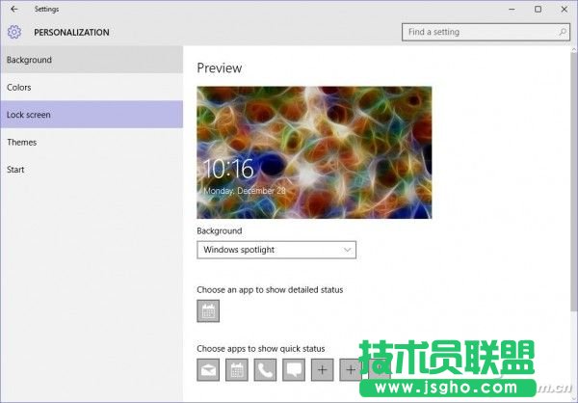
Task: Click the Personalization gear icon
Action: (x=13, y=32)
